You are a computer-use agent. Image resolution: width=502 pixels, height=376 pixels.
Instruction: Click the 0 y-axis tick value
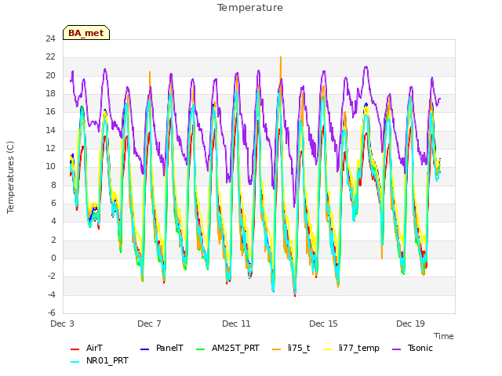coord(53,258)
